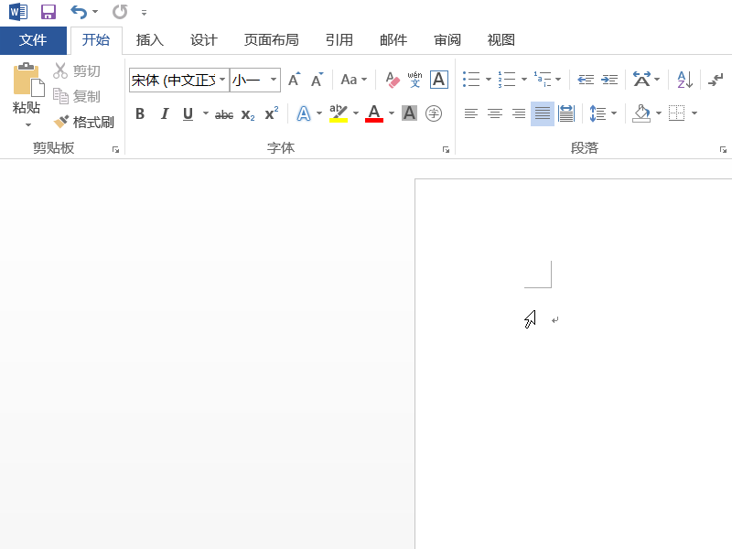732x549 pixels.
Task: Open line spacing options
Action: pyautogui.click(x=603, y=113)
